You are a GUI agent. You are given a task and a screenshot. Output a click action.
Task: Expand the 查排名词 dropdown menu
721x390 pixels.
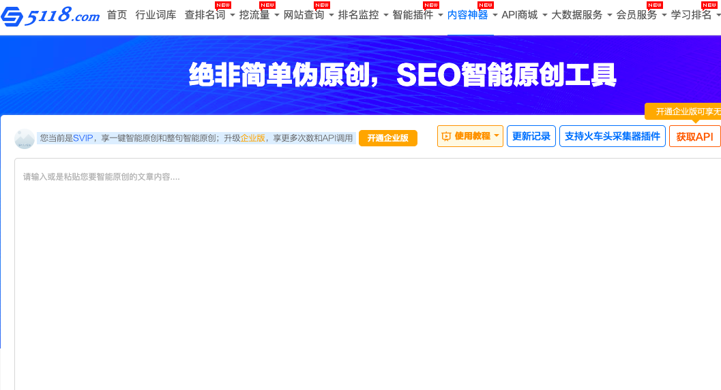[209, 15]
